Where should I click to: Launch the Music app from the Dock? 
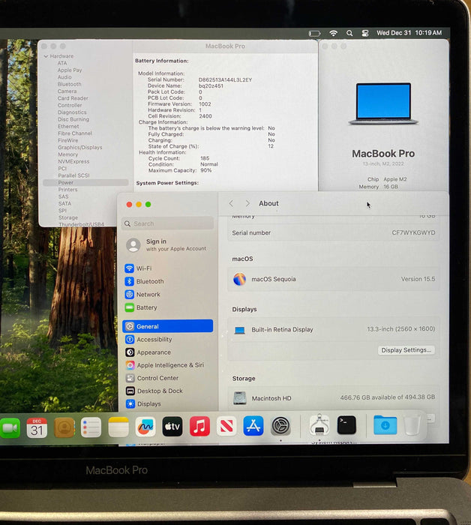click(x=199, y=426)
